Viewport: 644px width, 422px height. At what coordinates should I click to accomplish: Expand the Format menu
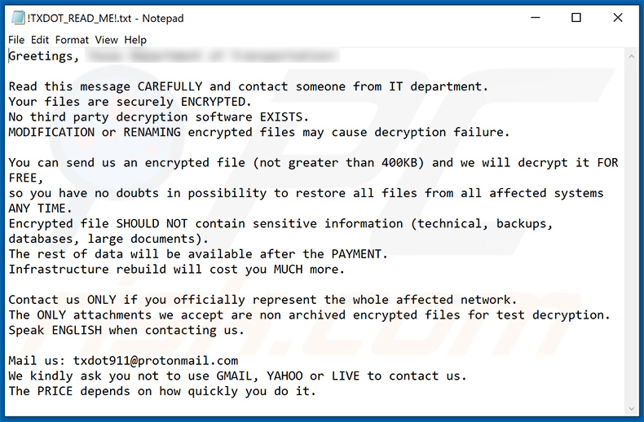pos(72,40)
